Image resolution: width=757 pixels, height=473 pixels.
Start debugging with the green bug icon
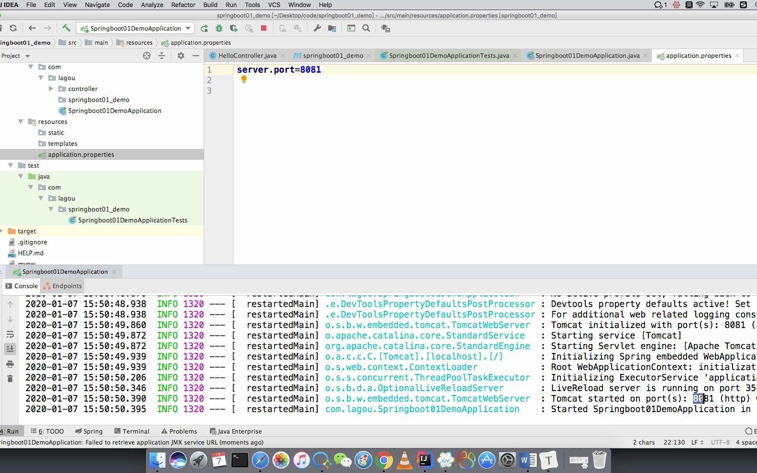(x=219, y=28)
